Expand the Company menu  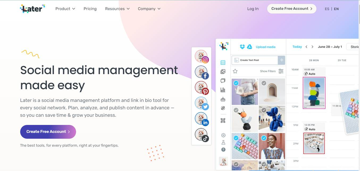(x=149, y=9)
